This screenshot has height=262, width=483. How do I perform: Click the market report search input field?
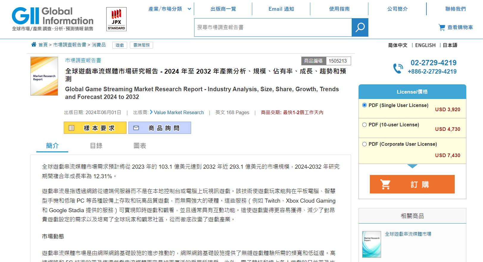tap(273, 27)
